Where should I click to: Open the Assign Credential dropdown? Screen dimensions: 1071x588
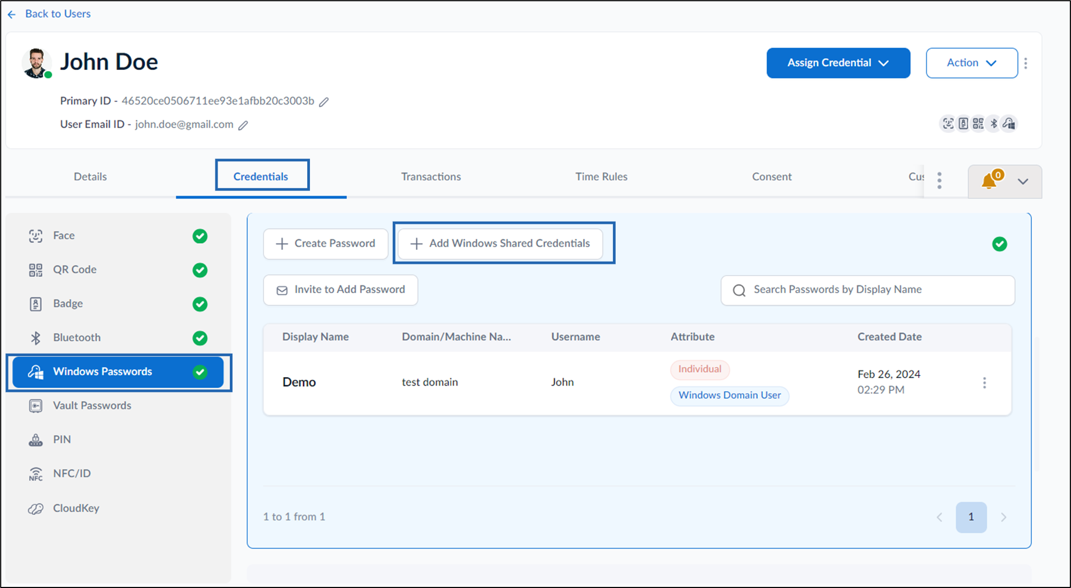point(838,63)
